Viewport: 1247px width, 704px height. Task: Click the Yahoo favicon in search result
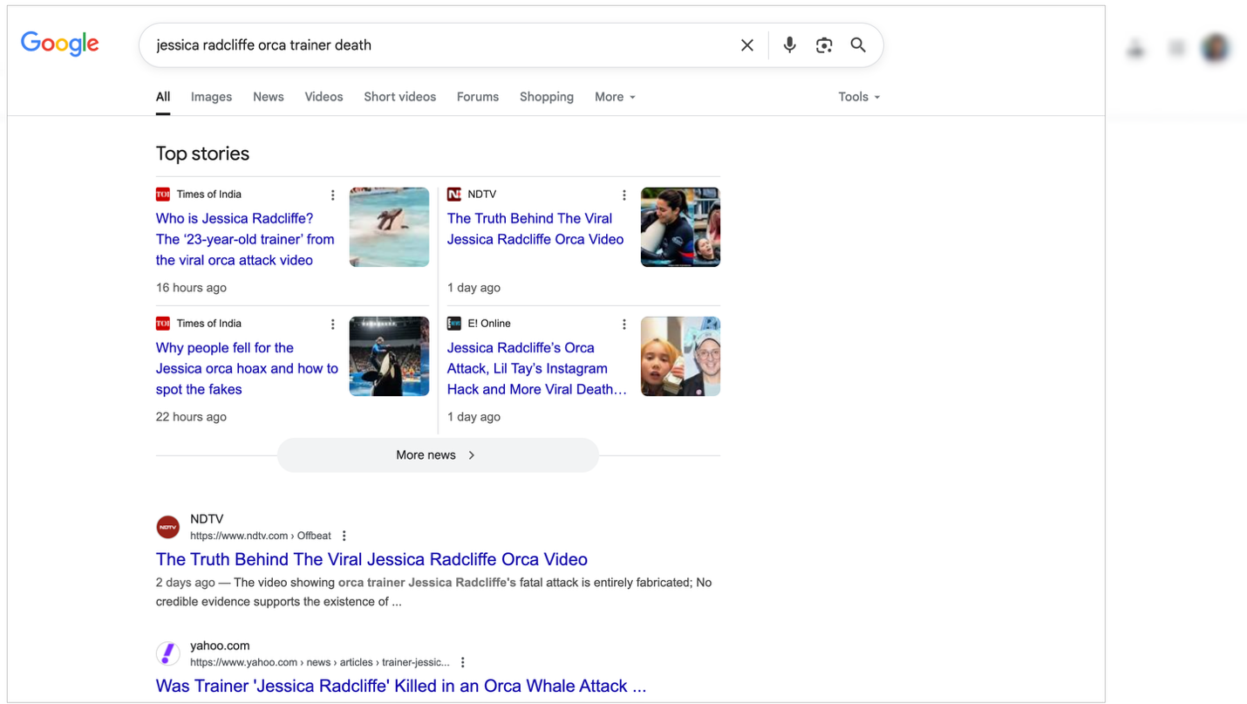coord(168,653)
